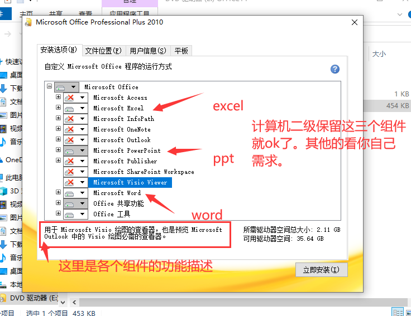Image resolution: width=411 pixels, height=316 pixels.
Task: Click the SharePoint Workspace install state icon
Action: (69, 172)
